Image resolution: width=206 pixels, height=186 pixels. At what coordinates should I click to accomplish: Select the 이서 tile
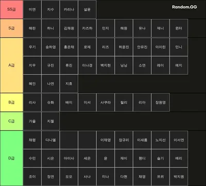(87, 103)
